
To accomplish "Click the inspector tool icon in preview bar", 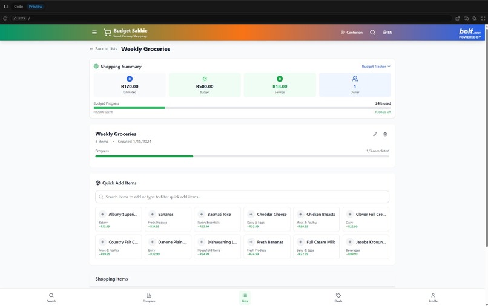I will (475, 18).
